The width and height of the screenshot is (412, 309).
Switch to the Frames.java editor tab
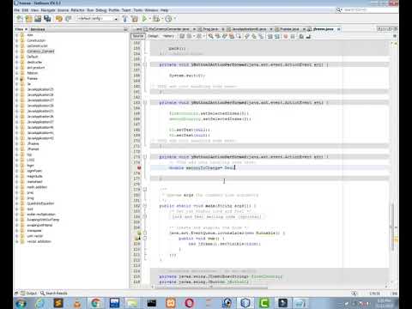tap(289, 29)
